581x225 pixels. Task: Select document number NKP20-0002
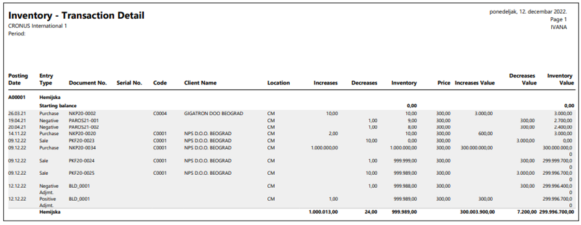(82, 113)
